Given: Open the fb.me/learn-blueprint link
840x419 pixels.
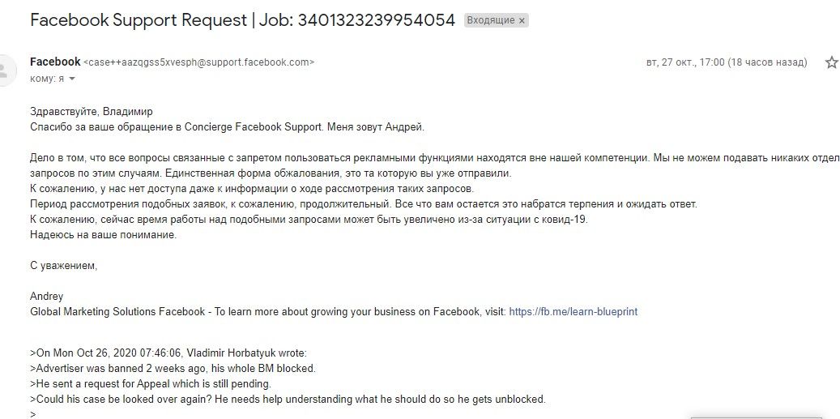Looking at the screenshot, I should pos(573,311).
